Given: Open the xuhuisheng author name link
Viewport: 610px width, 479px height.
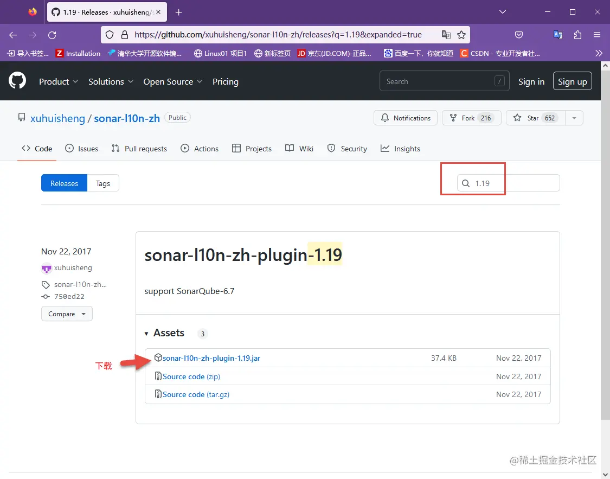Looking at the screenshot, I should click(73, 268).
